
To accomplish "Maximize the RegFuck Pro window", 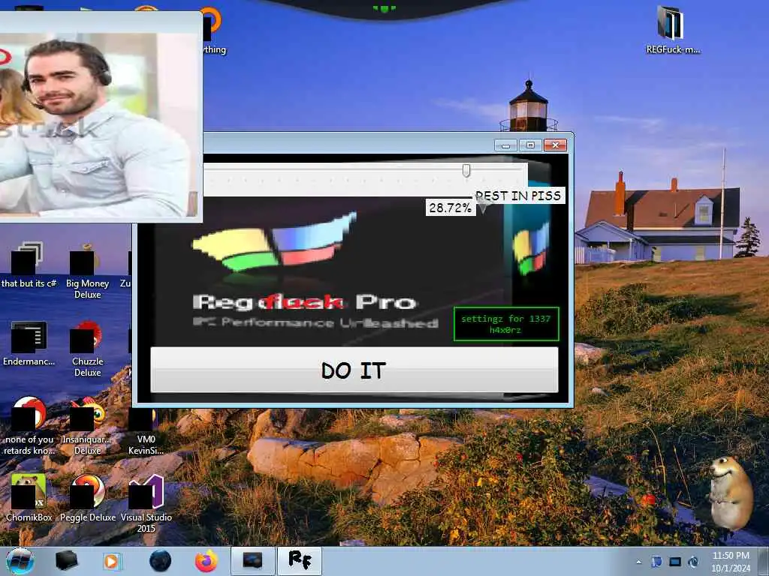I will [x=530, y=145].
